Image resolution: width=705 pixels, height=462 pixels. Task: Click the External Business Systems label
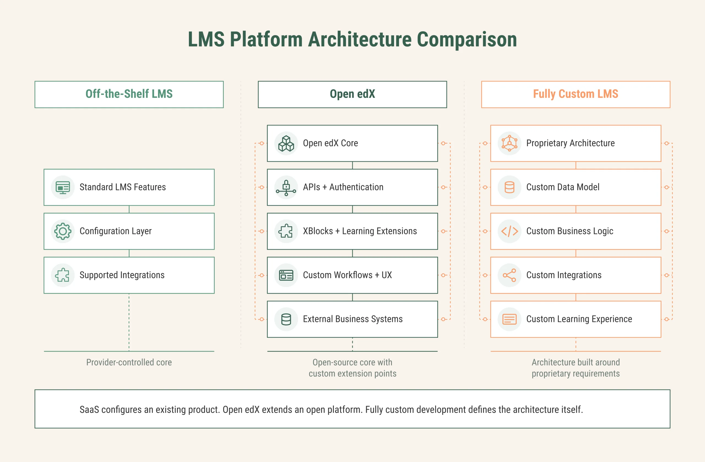353,319
